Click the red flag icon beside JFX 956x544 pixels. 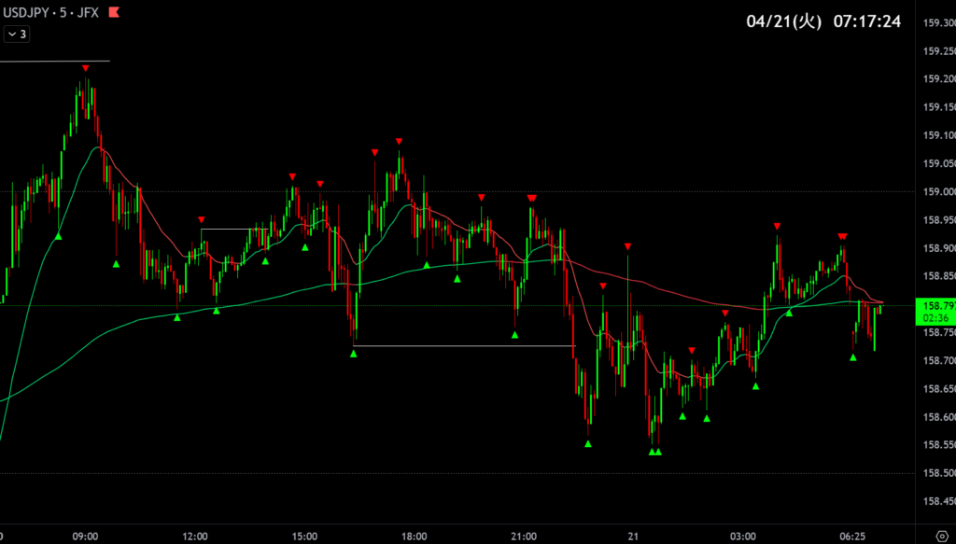[x=114, y=13]
